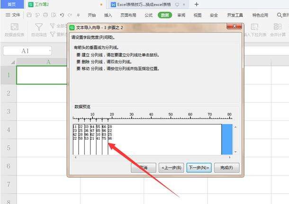The width and height of the screenshot is (289, 204).
Task: Close the 文本导入向导 dialog with the X
Action: pos(234,26)
